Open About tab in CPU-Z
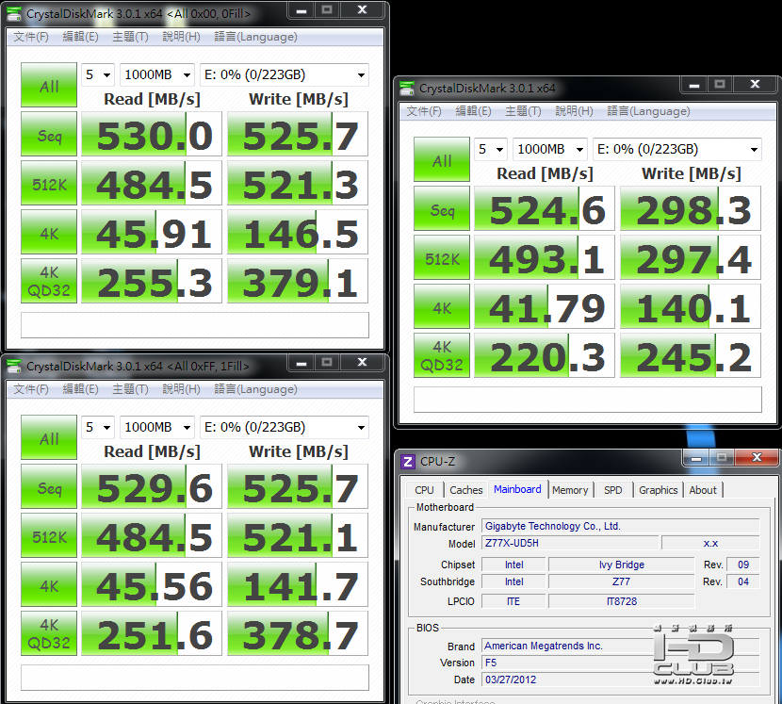The image size is (782, 704). (703, 490)
